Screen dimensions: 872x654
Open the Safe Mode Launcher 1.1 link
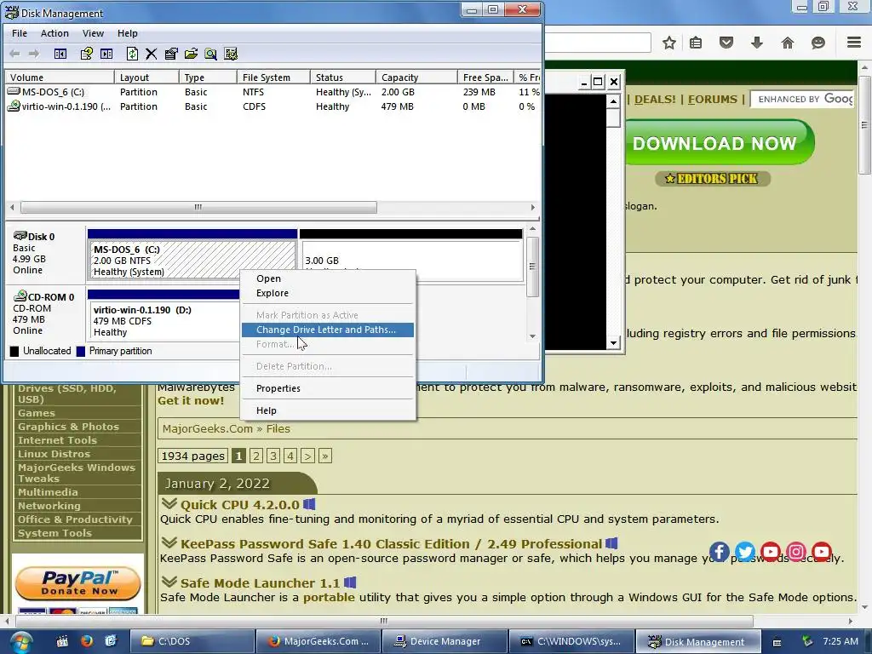[260, 582]
